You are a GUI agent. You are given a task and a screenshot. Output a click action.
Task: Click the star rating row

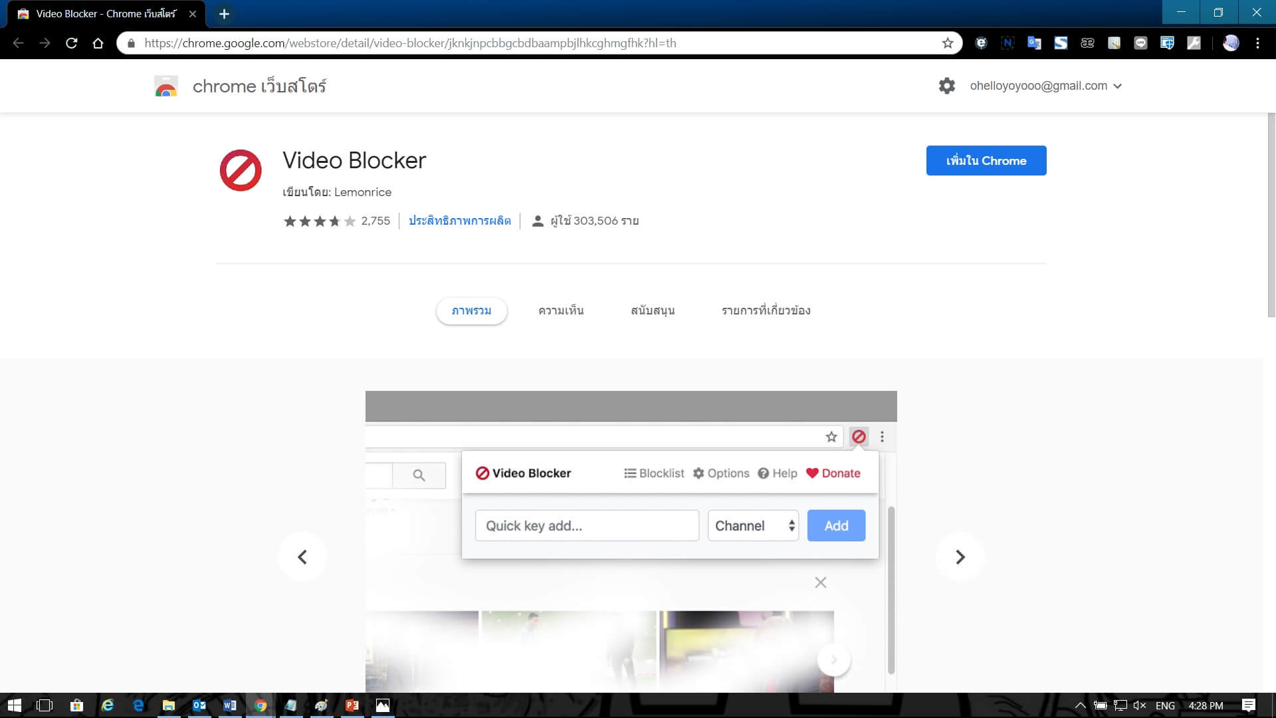(320, 221)
